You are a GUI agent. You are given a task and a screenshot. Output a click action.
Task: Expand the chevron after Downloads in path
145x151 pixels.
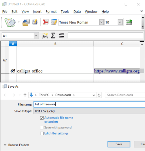pyautogui.click(x=74, y=95)
